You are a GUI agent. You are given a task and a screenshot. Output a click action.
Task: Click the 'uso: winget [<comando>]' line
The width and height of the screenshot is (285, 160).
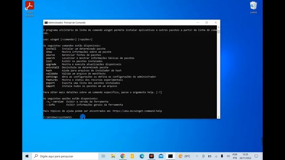pyautogui.click(x=68, y=40)
